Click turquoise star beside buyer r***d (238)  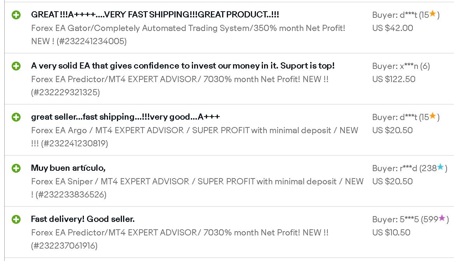tap(440, 167)
